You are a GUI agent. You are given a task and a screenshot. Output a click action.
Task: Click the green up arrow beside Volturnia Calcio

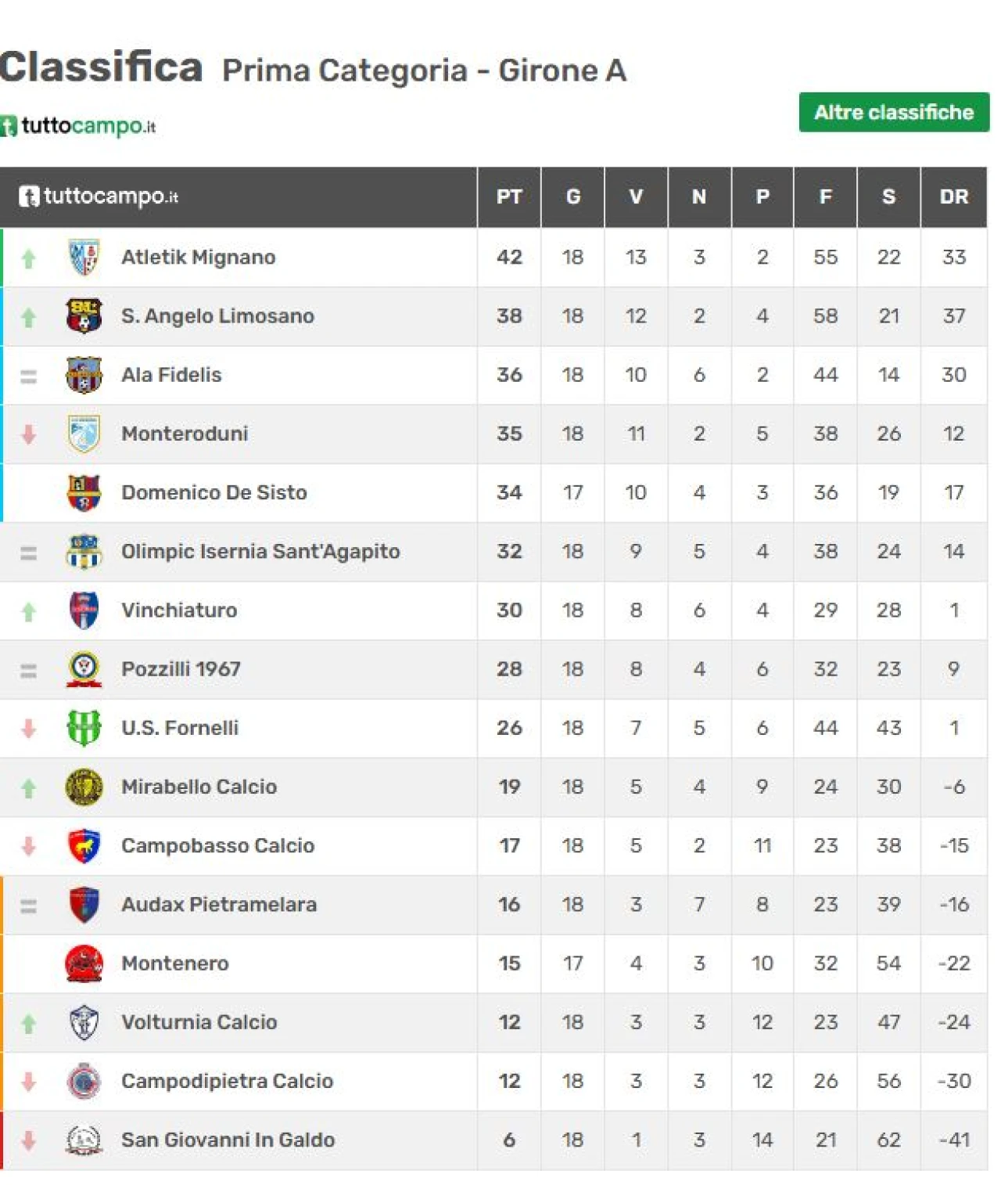click(29, 1024)
